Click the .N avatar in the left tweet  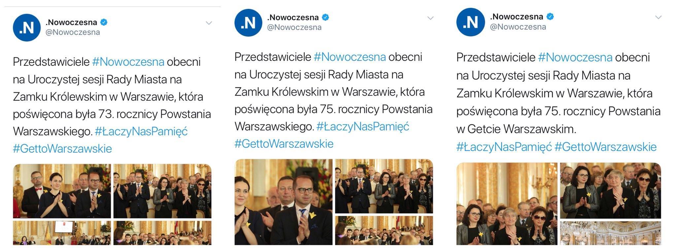[27, 28]
